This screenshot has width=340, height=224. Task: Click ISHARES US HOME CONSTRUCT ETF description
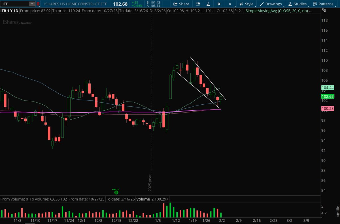76,4
